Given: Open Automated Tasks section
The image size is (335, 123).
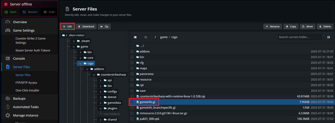Looking at the screenshot, I should tap(26, 107).
